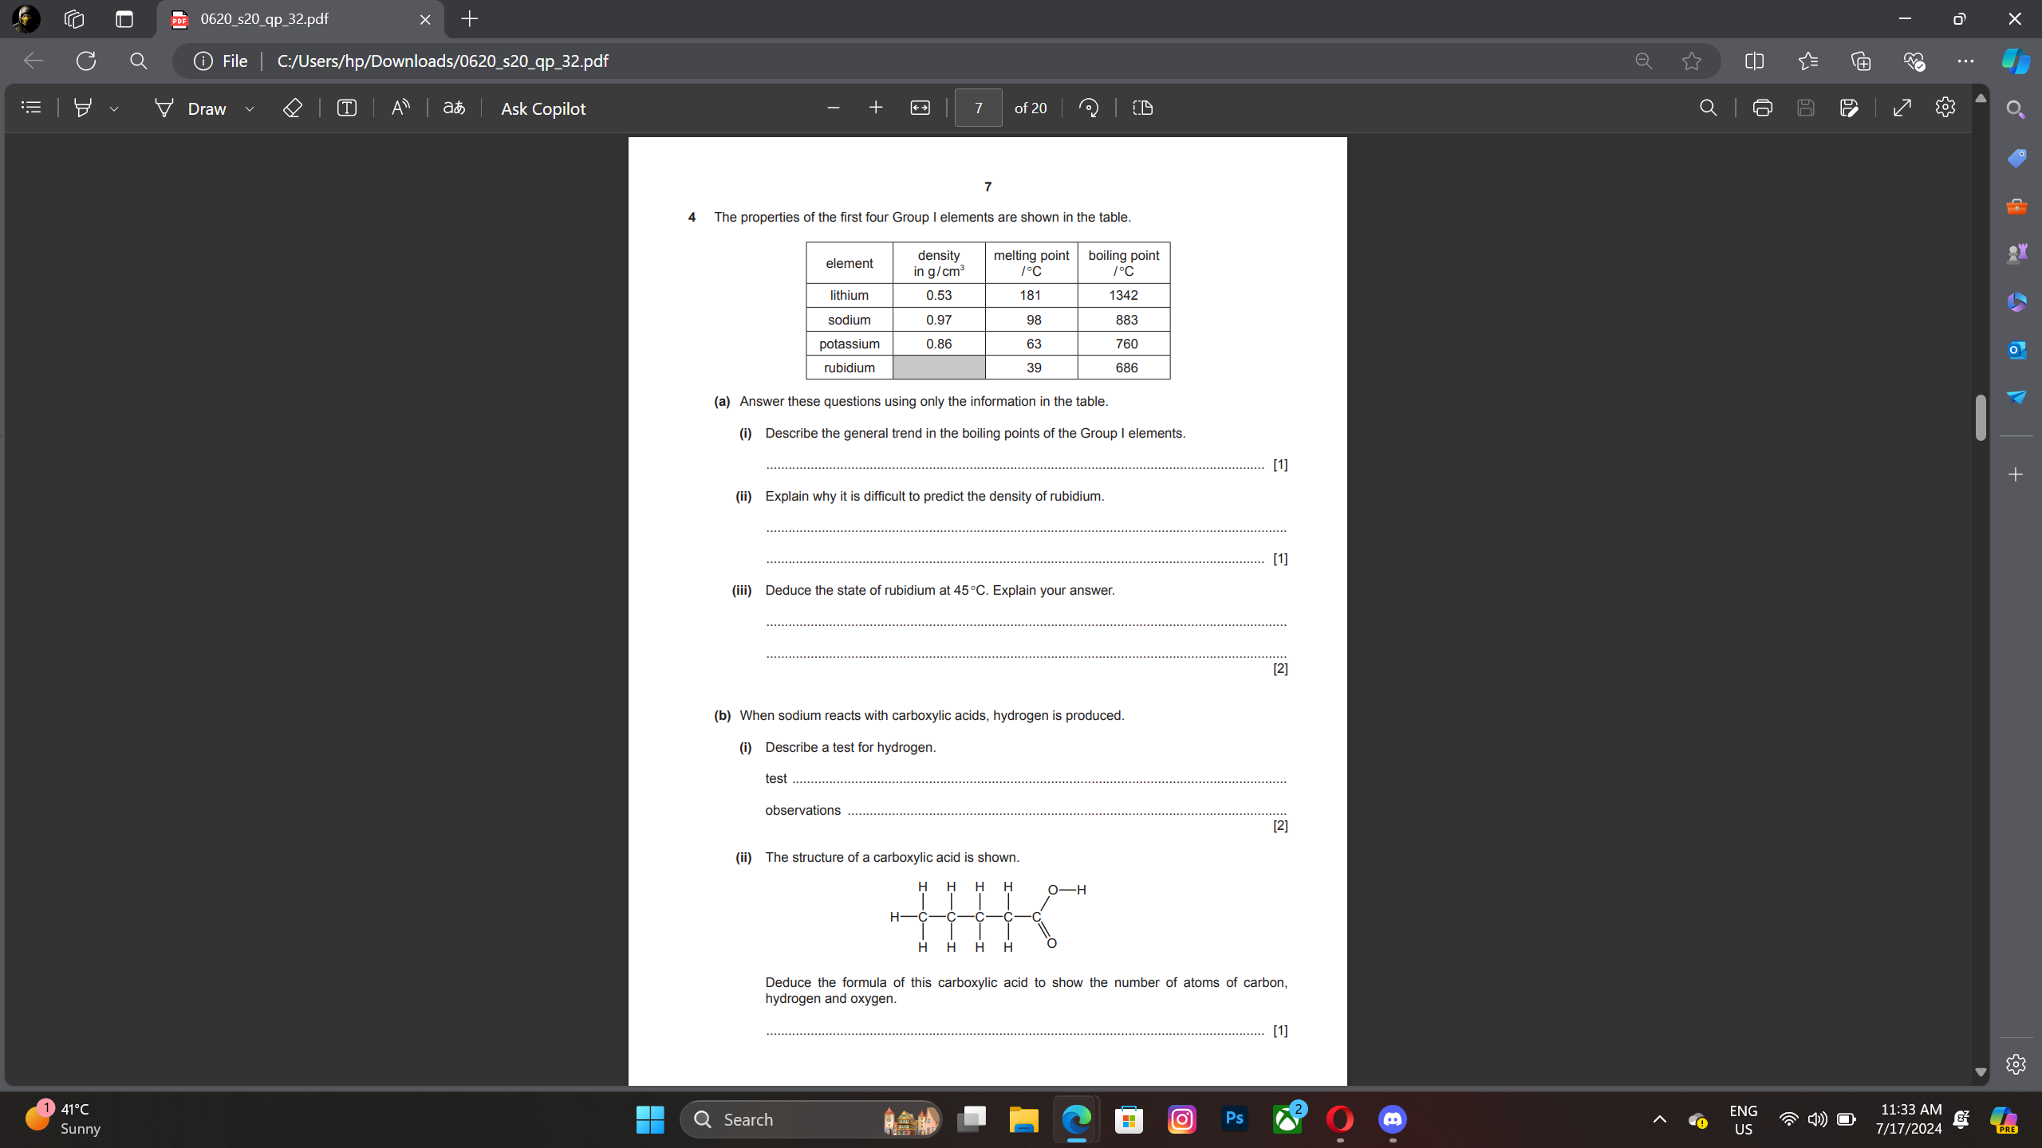The width and height of the screenshot is (2042, 1148).
Task: Open the page navigation input field
Action: click(977, 108)
